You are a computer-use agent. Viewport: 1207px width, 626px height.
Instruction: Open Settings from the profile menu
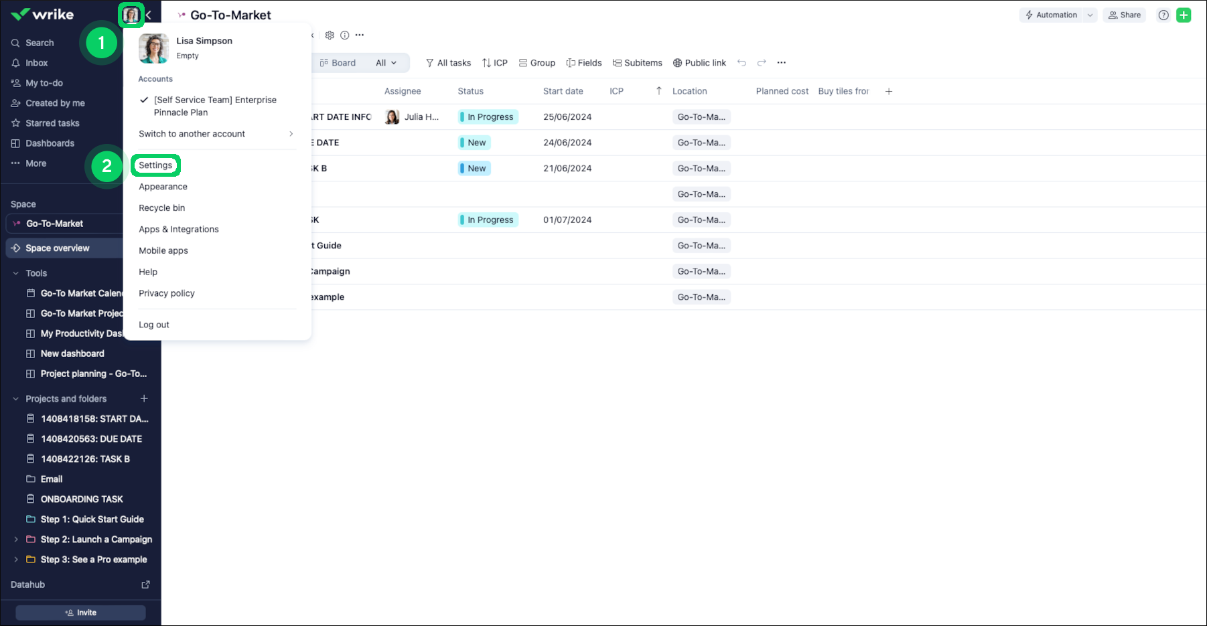(x=155, y=165)
